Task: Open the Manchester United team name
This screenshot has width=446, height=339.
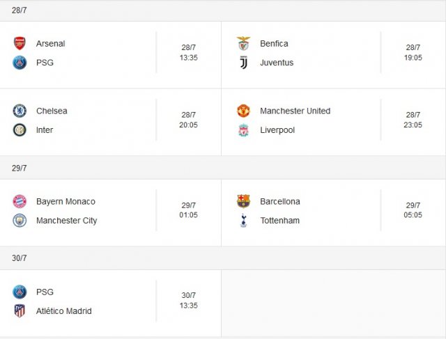Action: (x=295, y=111)
